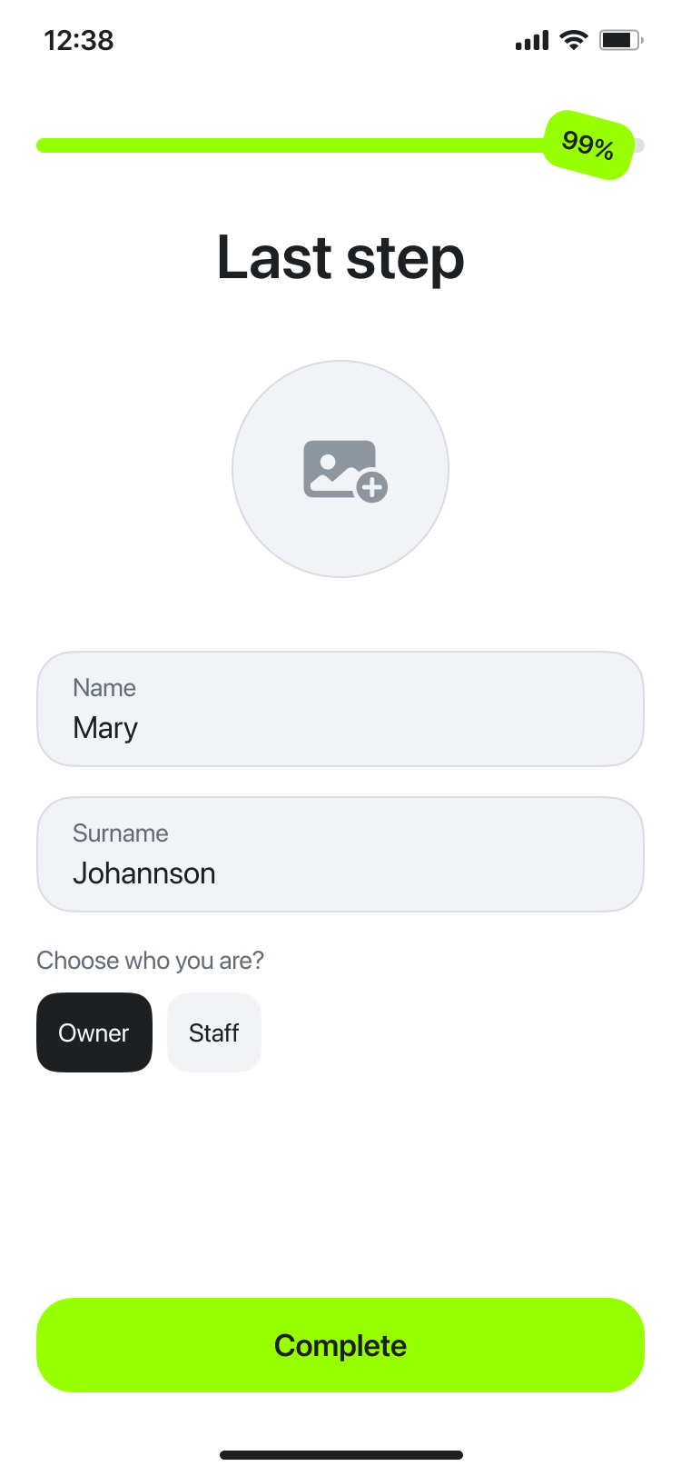681x1476 pixels.
Task: Tap the home indicator bar at bottom
Action: click(340, 1455)
